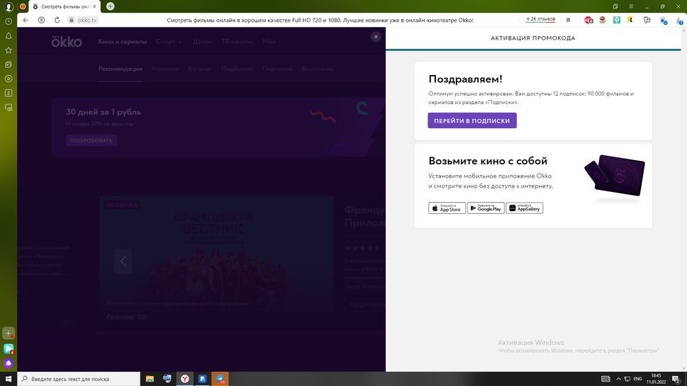This screenshot has width=687, height=386.
Task: Close the promo code activation panel
Action: click(x=376, y=37)
